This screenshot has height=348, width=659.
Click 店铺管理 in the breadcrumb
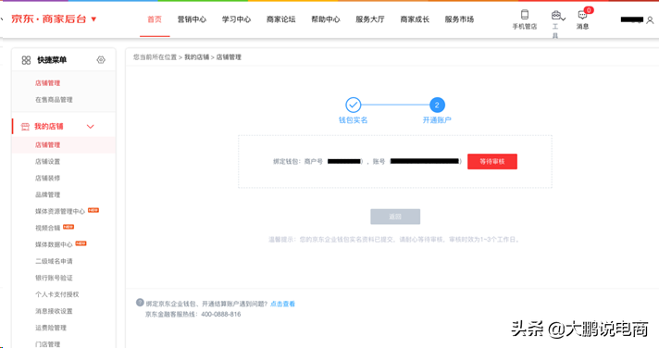(x=229, y=57)
